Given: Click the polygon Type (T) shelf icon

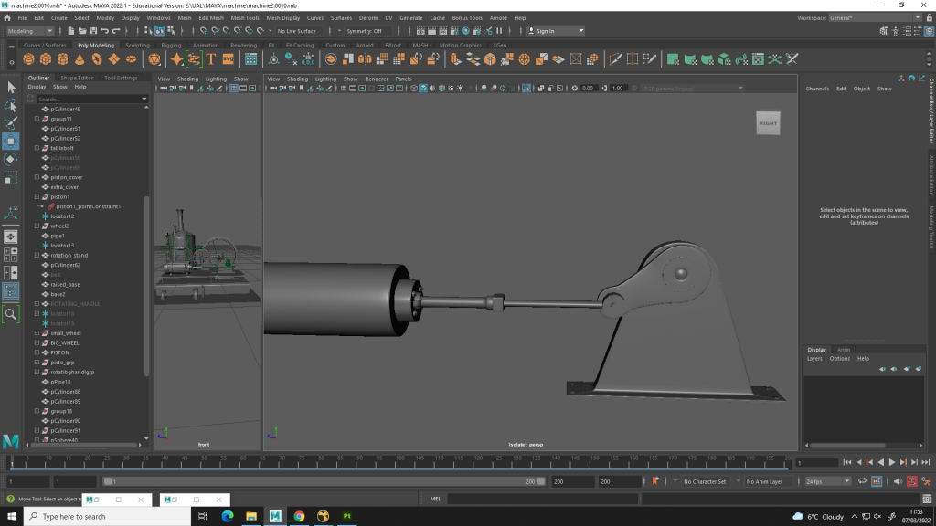Looking at the screenshot, I should click(211, 59).
